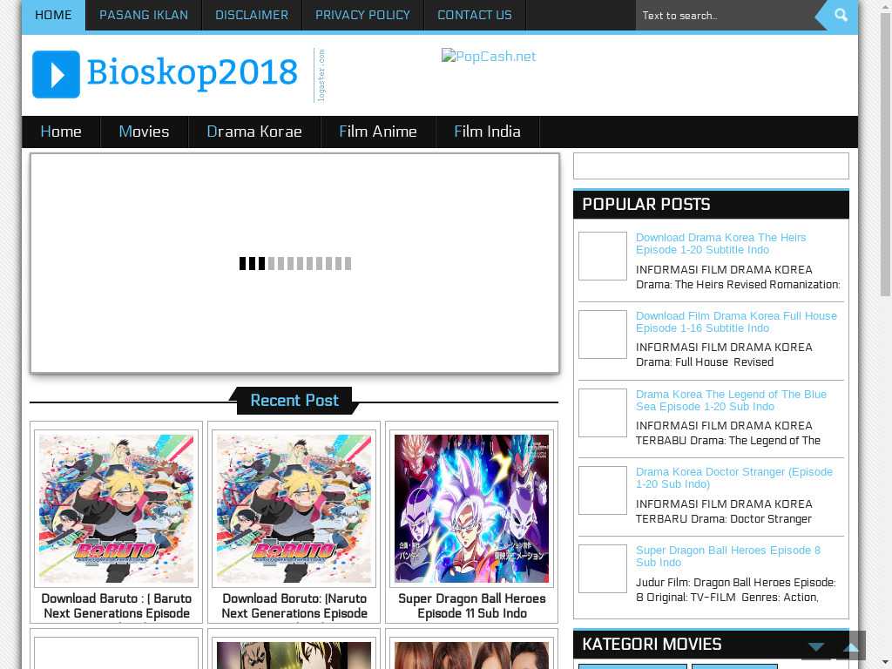The width and height of the screenshot is (892, 669).
Task: Click the Bioskop2018 play logo icon
Action: tap(56, 75)
